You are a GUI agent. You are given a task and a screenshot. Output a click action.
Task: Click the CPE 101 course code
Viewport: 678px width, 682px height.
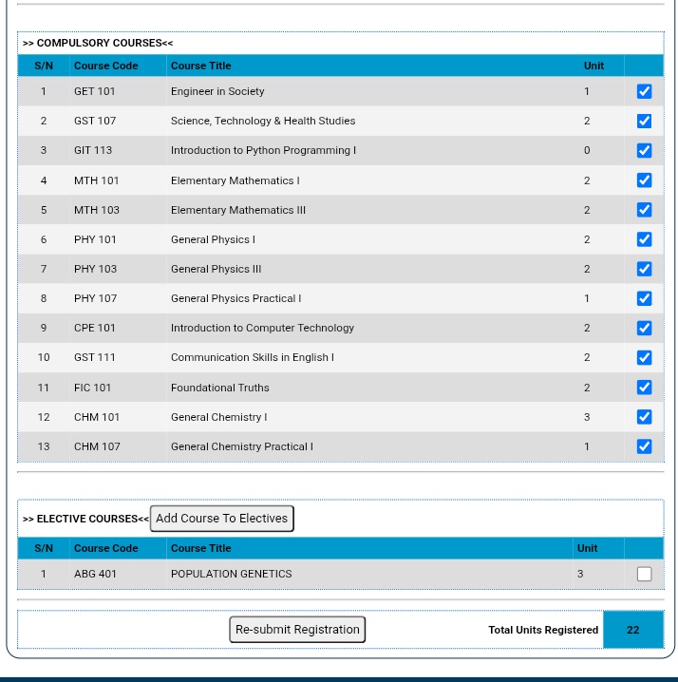[95, 328]
